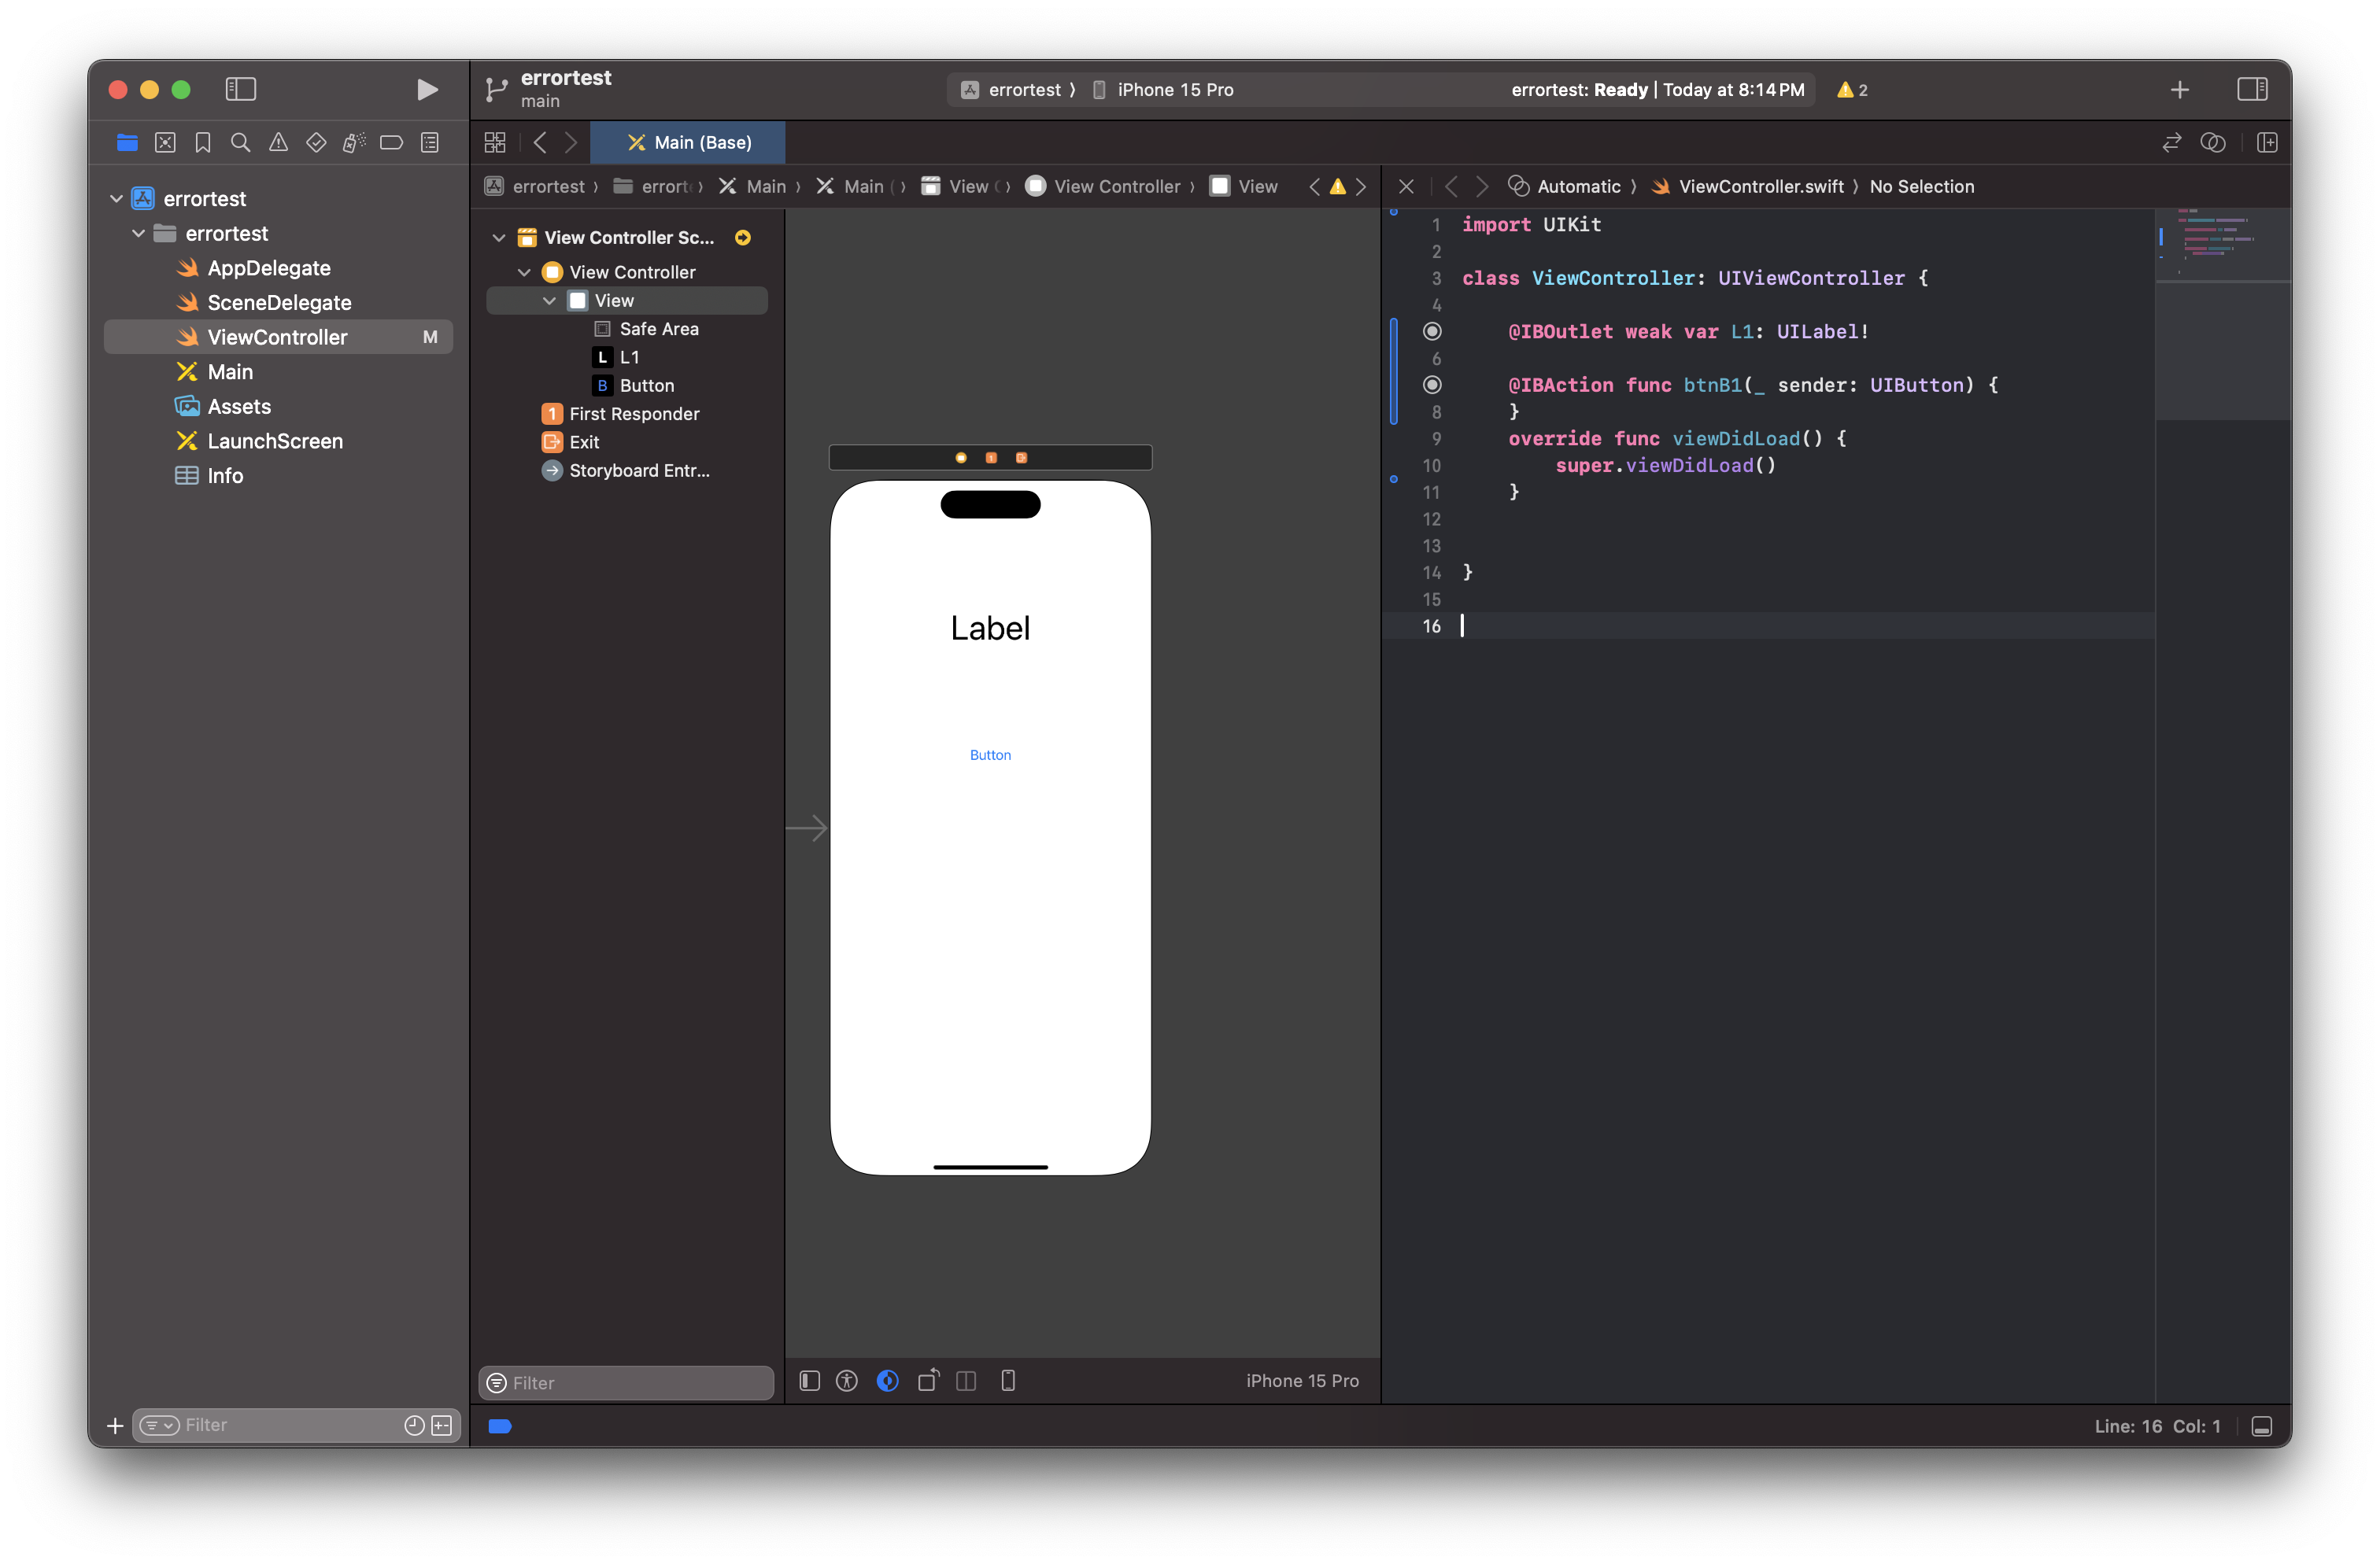Collapse the errortest project root

click(117, 199)
